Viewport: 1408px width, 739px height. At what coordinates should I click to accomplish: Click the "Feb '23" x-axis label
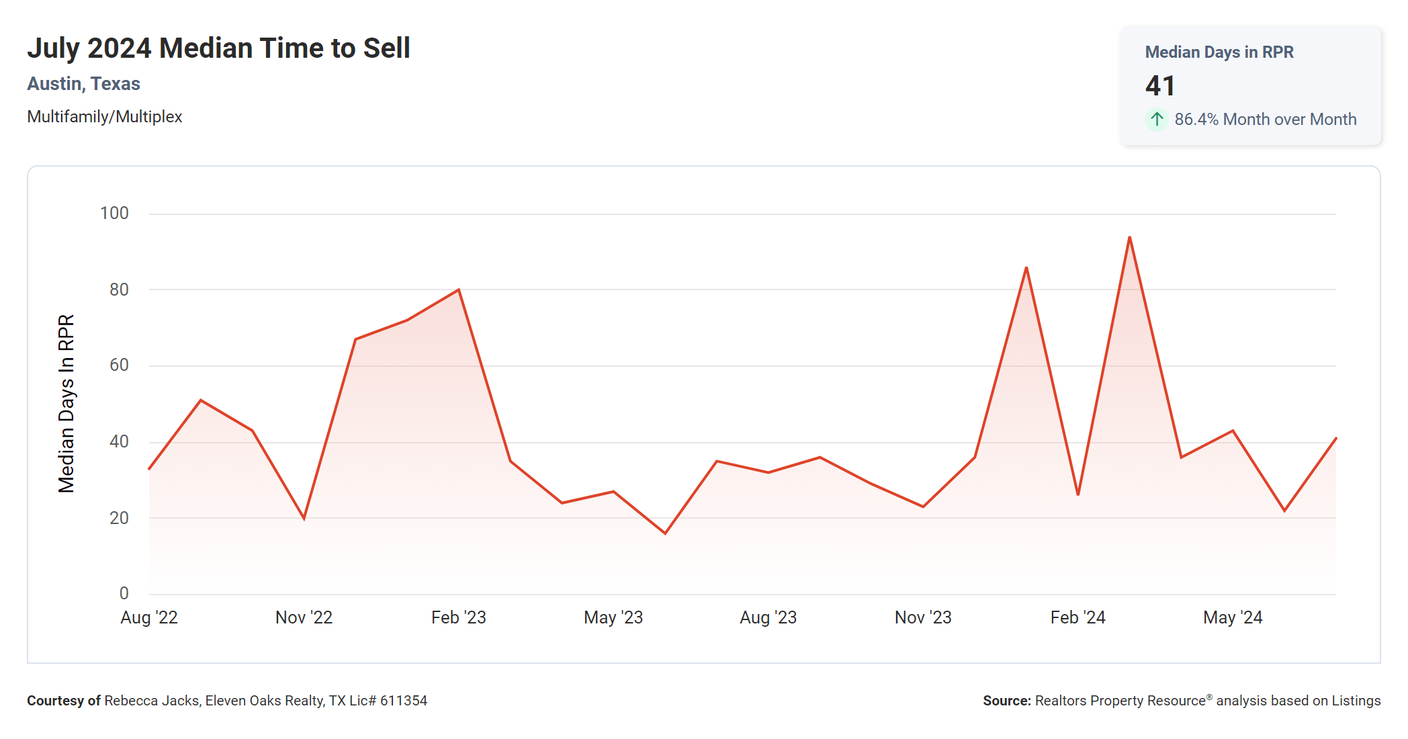coord(458,617)
